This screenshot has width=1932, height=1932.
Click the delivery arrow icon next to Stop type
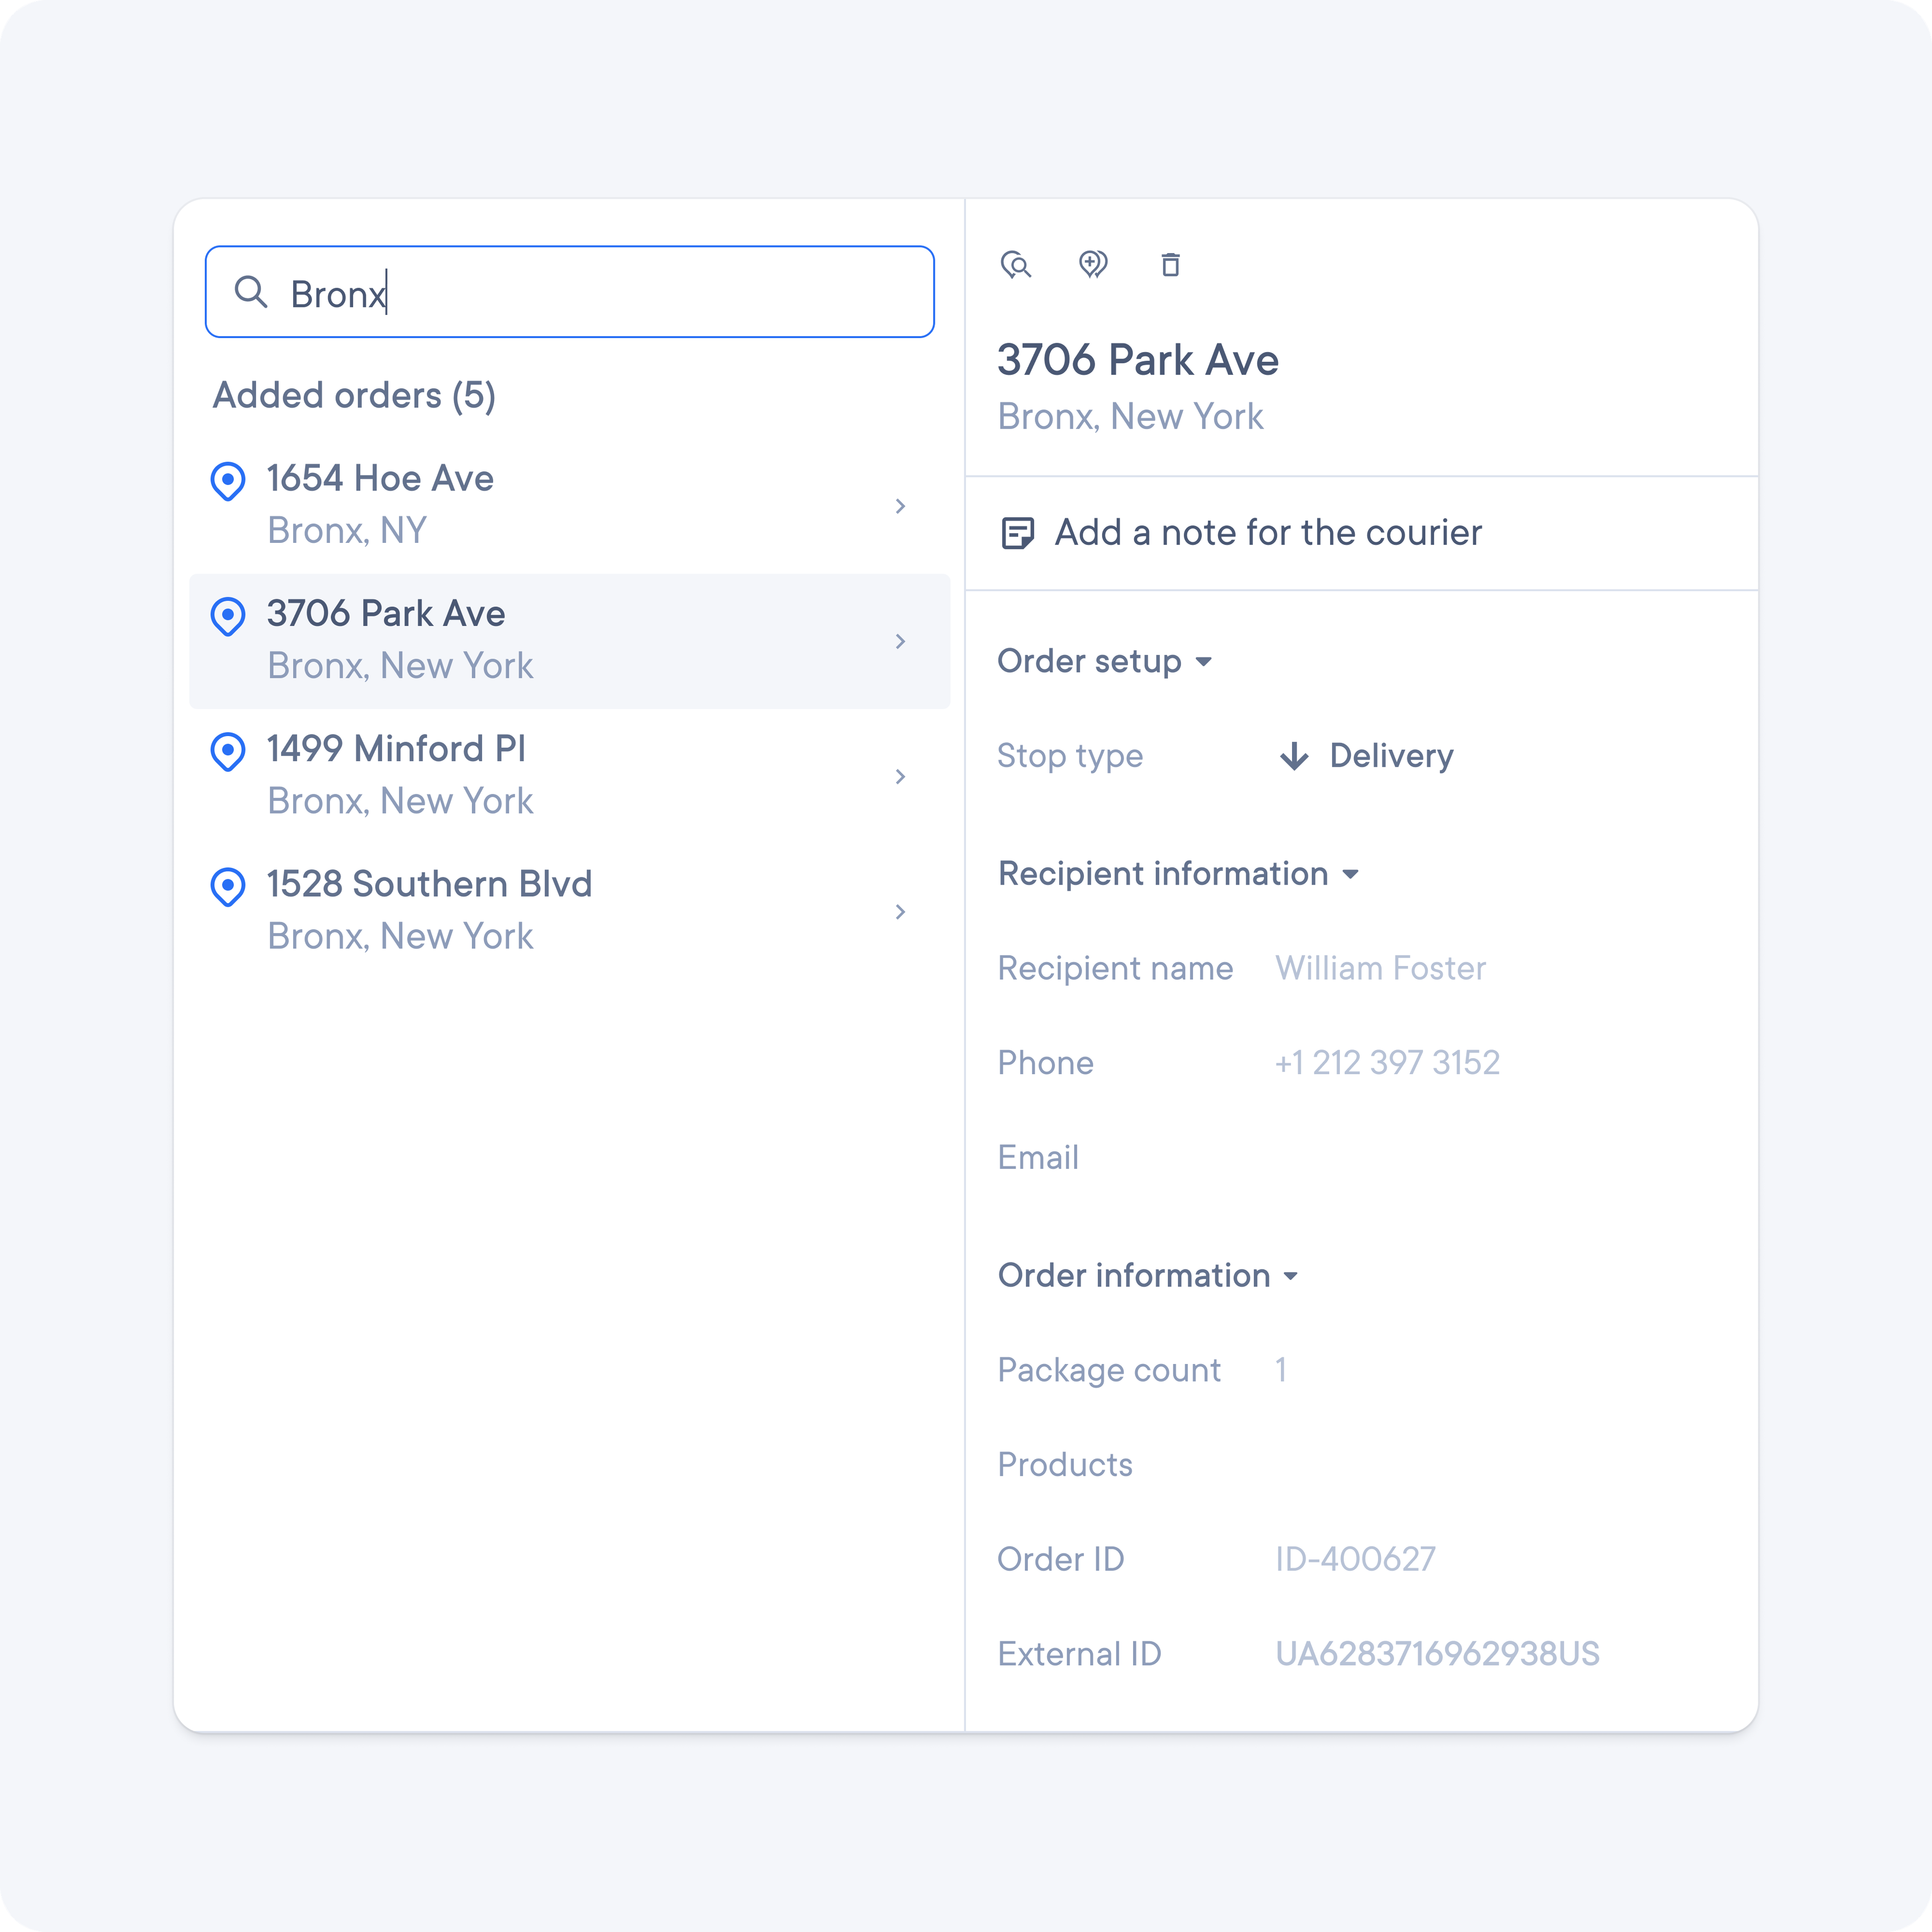click(x=1294, y=756)
